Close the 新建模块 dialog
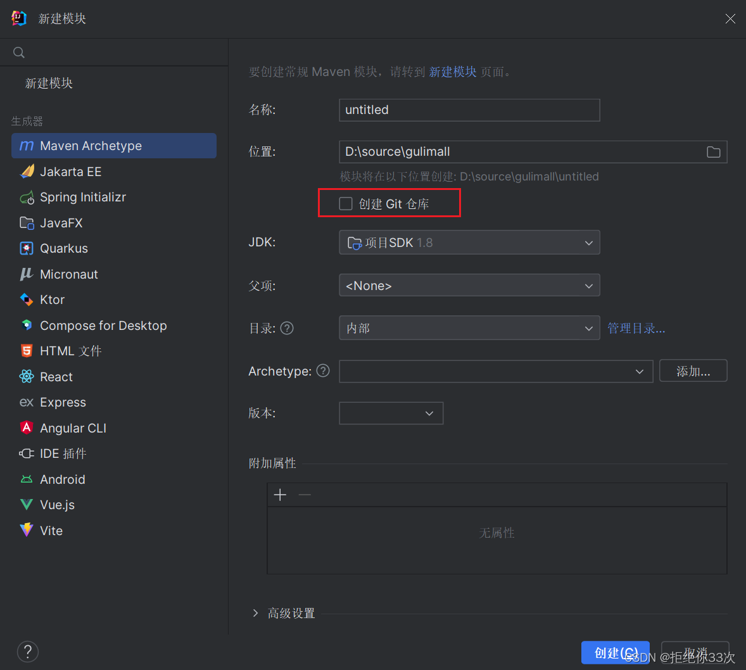Image resolution: width=746 pixels, height=670 pixels. pos(730,18)
